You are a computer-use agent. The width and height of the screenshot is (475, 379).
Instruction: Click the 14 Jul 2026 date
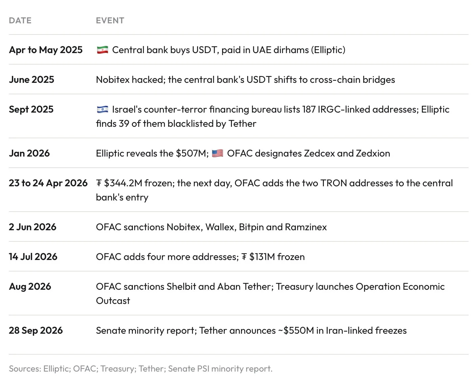pos(33,257)
